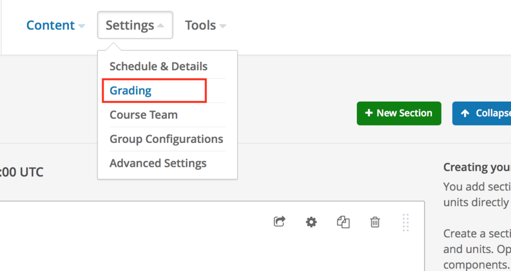511x271 pixels.
Task: Duplicate the section with copy icon
Action: [x=343, y=222]
